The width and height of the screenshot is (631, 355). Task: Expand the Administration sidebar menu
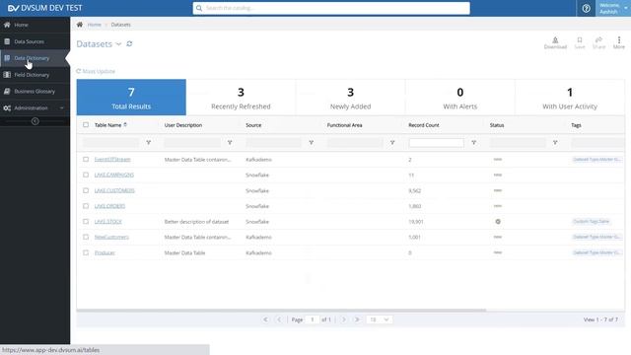35,107
